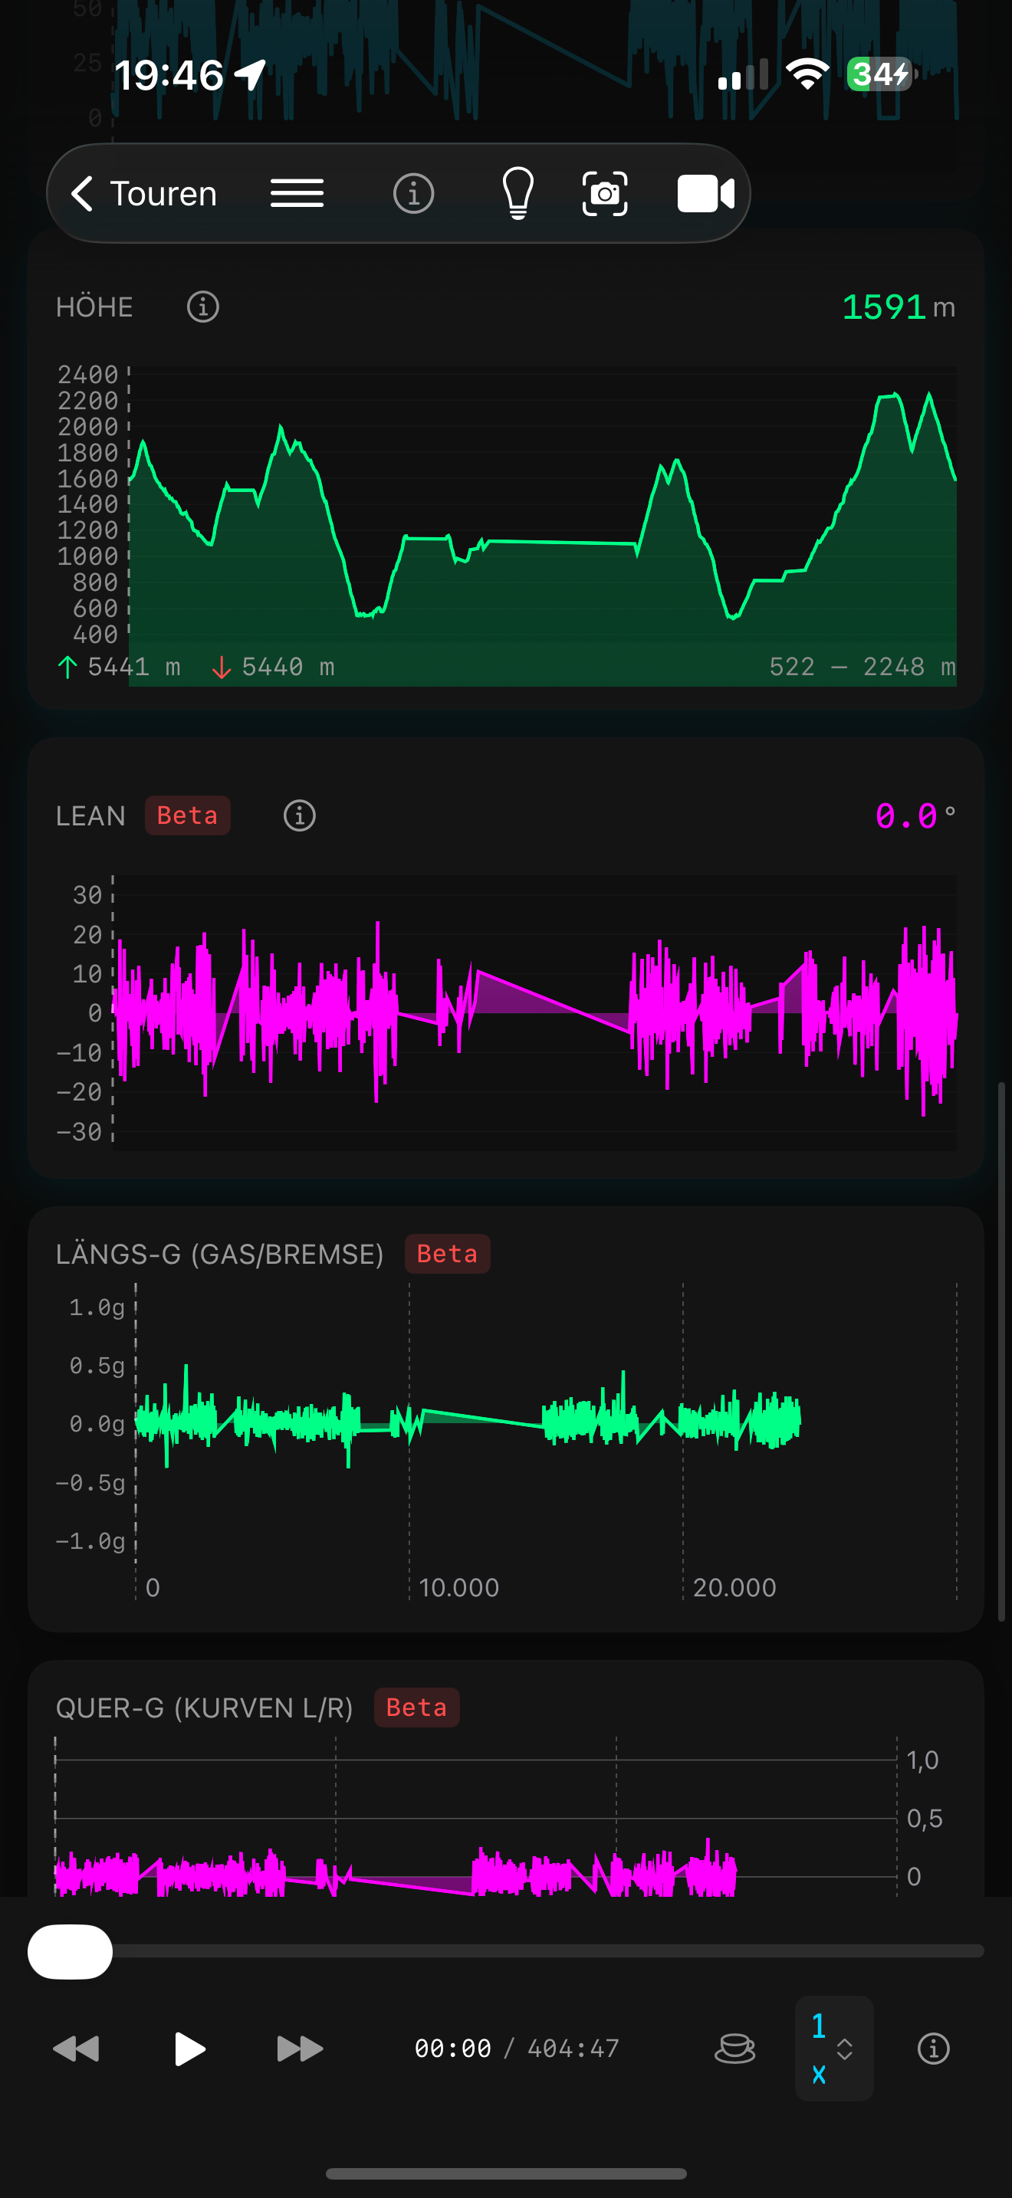Tap the QUER-G (KURVEN L/R) title

pyautogui.click(x=204, y=1708)
